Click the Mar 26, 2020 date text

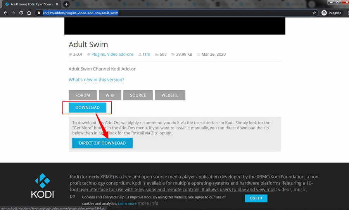[213, 54]
